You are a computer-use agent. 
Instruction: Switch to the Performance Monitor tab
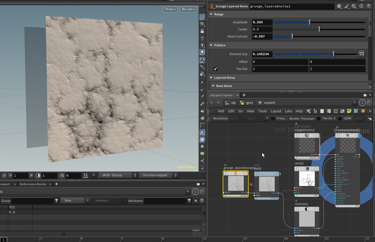tap(33, 184)
